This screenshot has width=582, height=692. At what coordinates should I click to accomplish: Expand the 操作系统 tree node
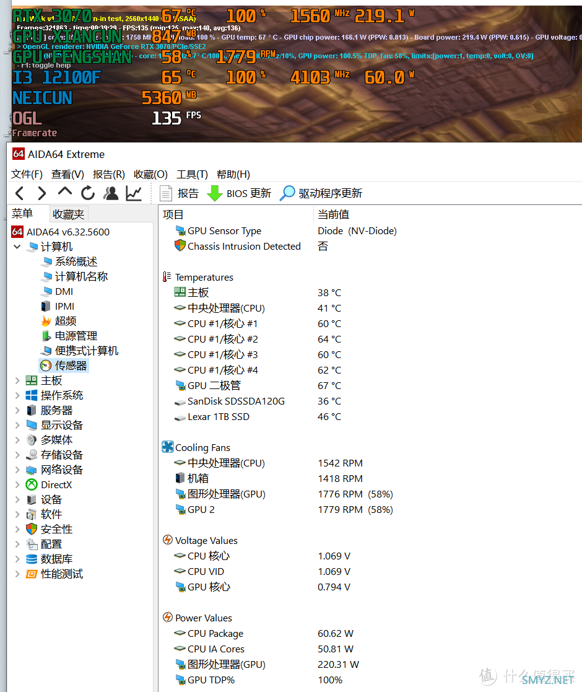click(17, 395)
